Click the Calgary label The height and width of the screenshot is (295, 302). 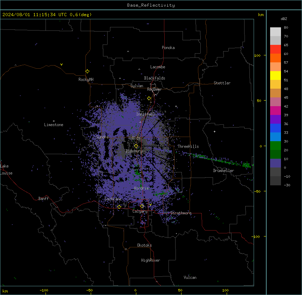point(140,211)
